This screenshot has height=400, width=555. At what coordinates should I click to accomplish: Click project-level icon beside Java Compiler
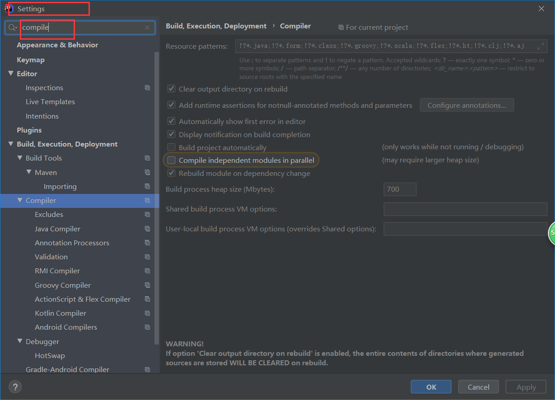point(147,229)
